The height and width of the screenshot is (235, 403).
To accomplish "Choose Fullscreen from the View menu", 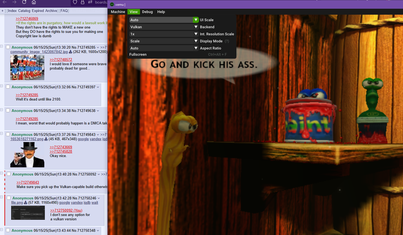I will pyautogui.click(x=178, y=54).
